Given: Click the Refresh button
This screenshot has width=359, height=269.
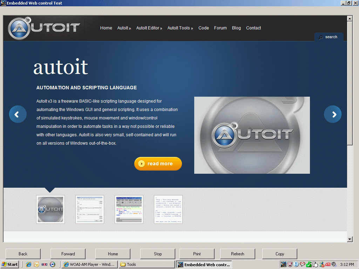Looking at the screenshot, I should pos(237,254).
